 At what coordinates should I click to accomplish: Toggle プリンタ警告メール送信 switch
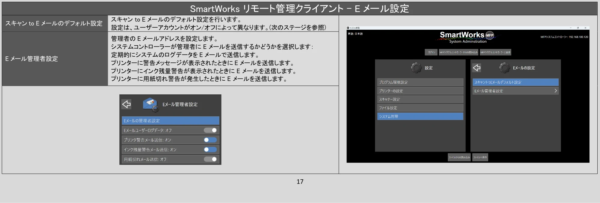point(210,140)
